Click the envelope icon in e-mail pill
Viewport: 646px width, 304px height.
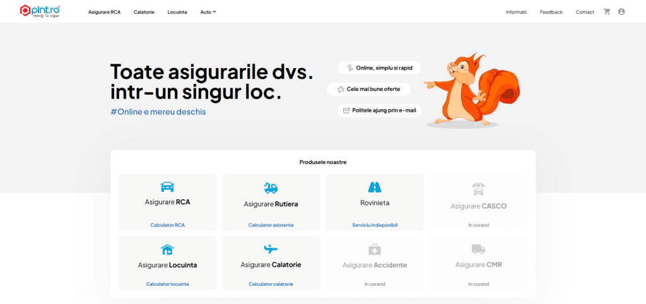click(x=346, y=110)
